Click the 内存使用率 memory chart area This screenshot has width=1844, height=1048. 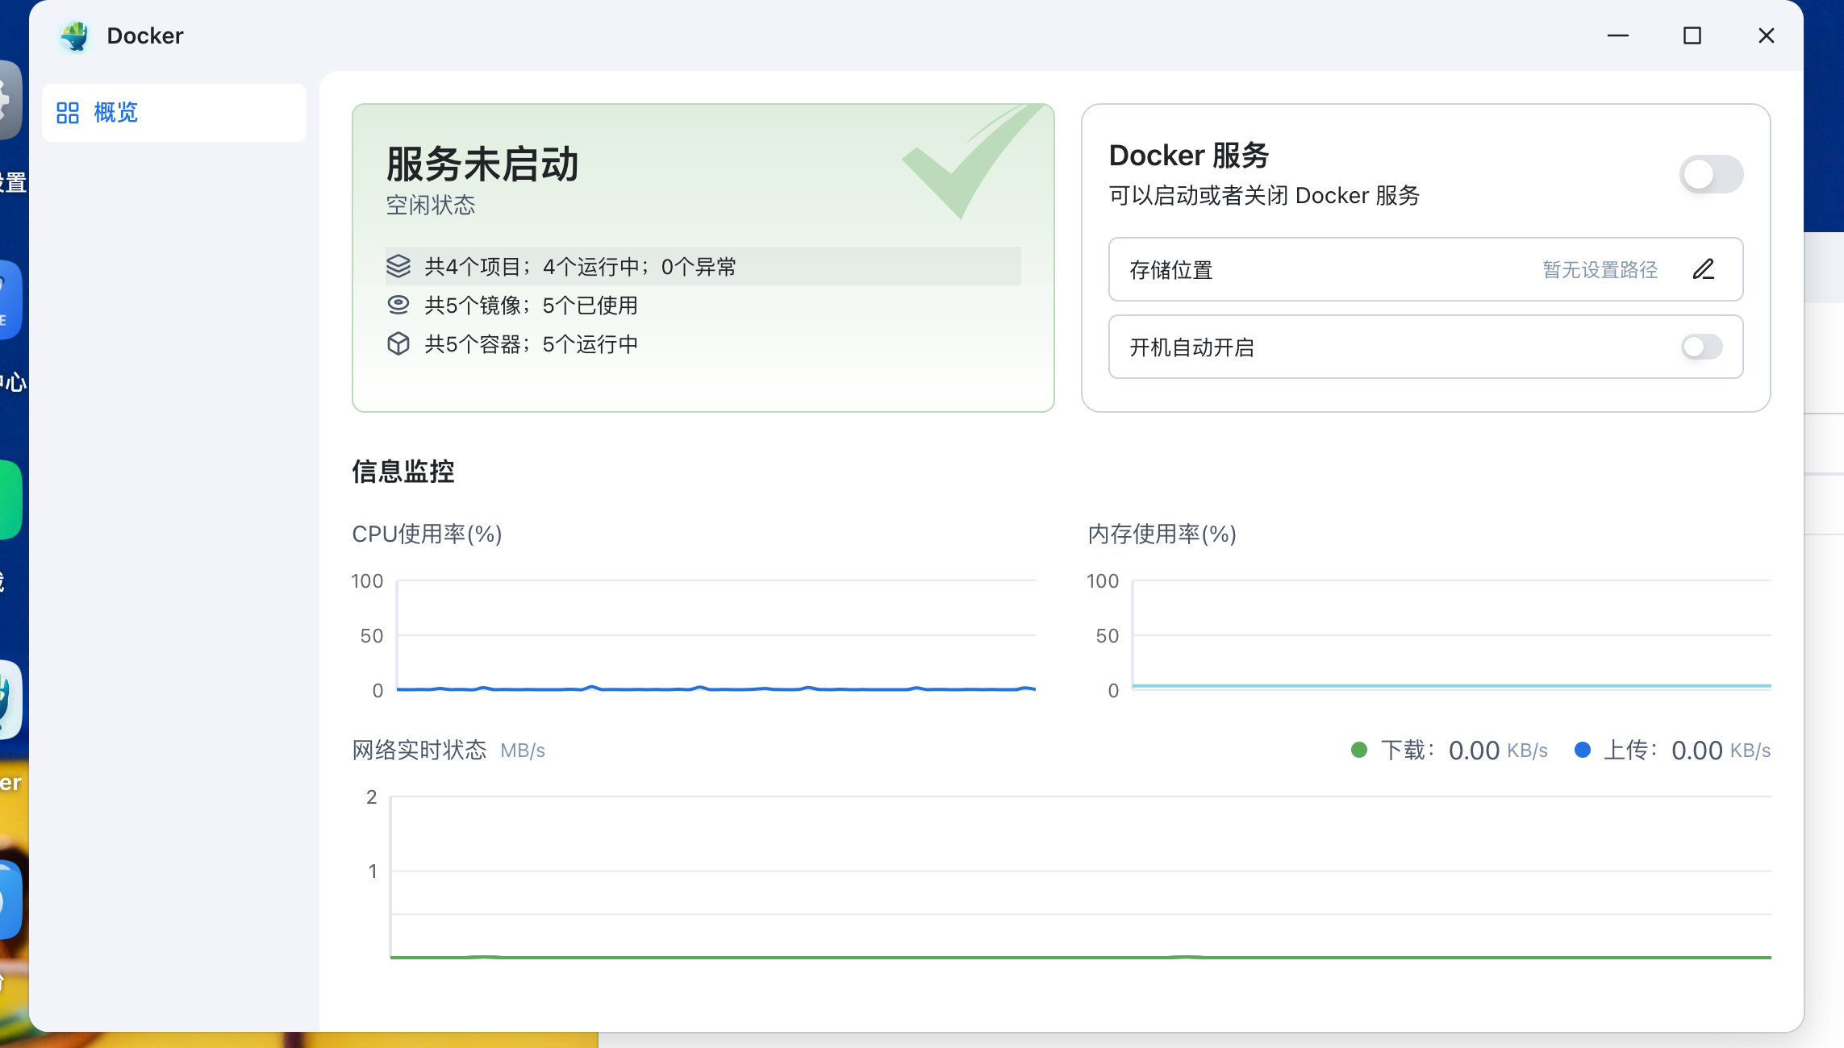pyautogui.click(x=1450, y=637)
